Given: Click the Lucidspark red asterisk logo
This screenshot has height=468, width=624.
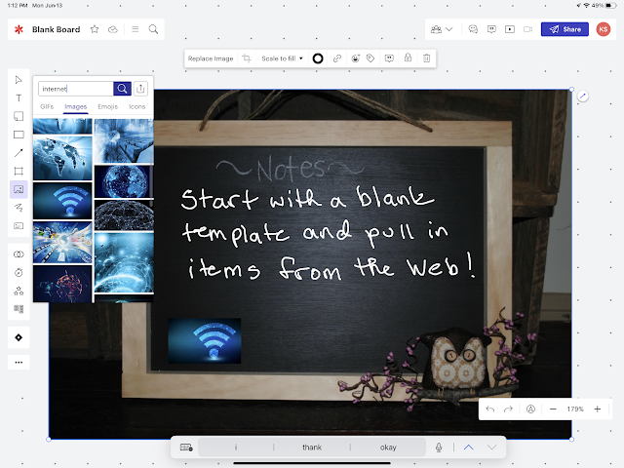Looking at the screenshot, I should 19,29.
